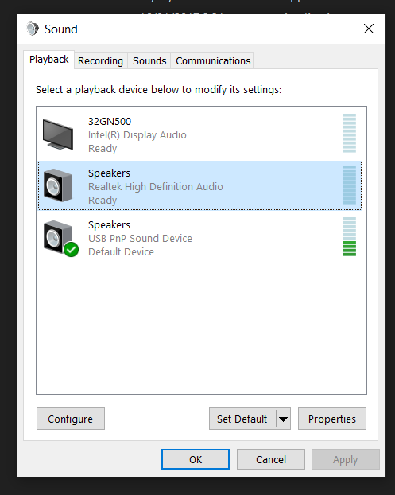This screenshot has height=495, width=395.
Task: Click the Sound speaker icon in title bar
Action: pyautogui.click(x=32, y=29)
